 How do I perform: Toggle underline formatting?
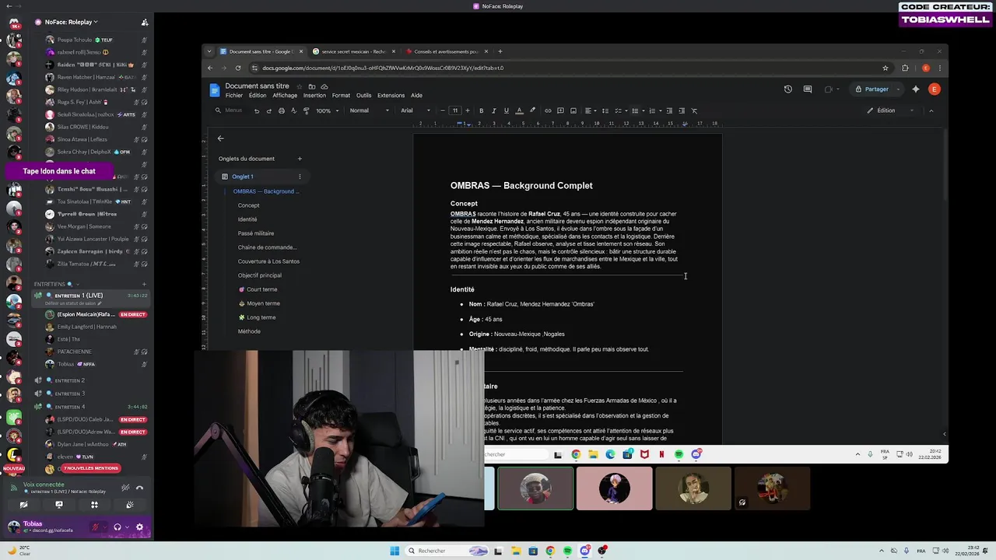coord(506,110)
